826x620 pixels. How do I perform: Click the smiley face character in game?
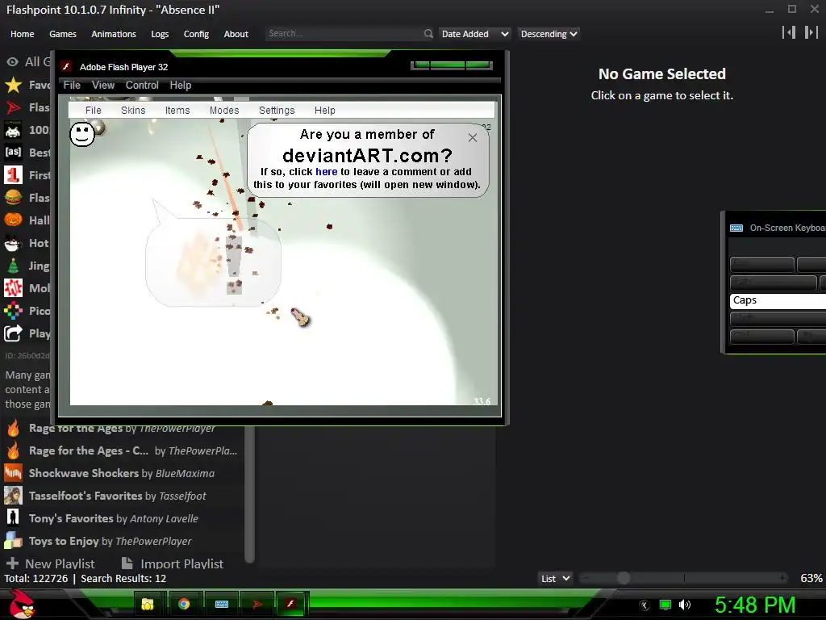(82, 135)
